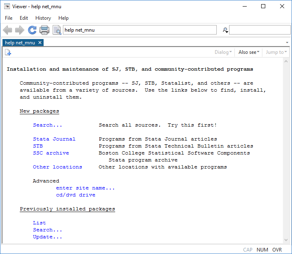Click the command address field

140,30
